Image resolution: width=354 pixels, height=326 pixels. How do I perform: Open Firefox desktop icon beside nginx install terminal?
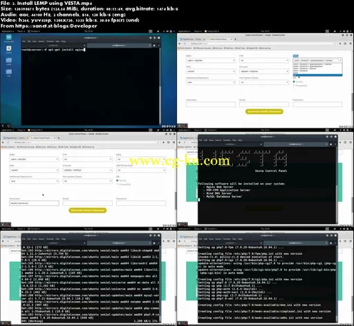9,49
